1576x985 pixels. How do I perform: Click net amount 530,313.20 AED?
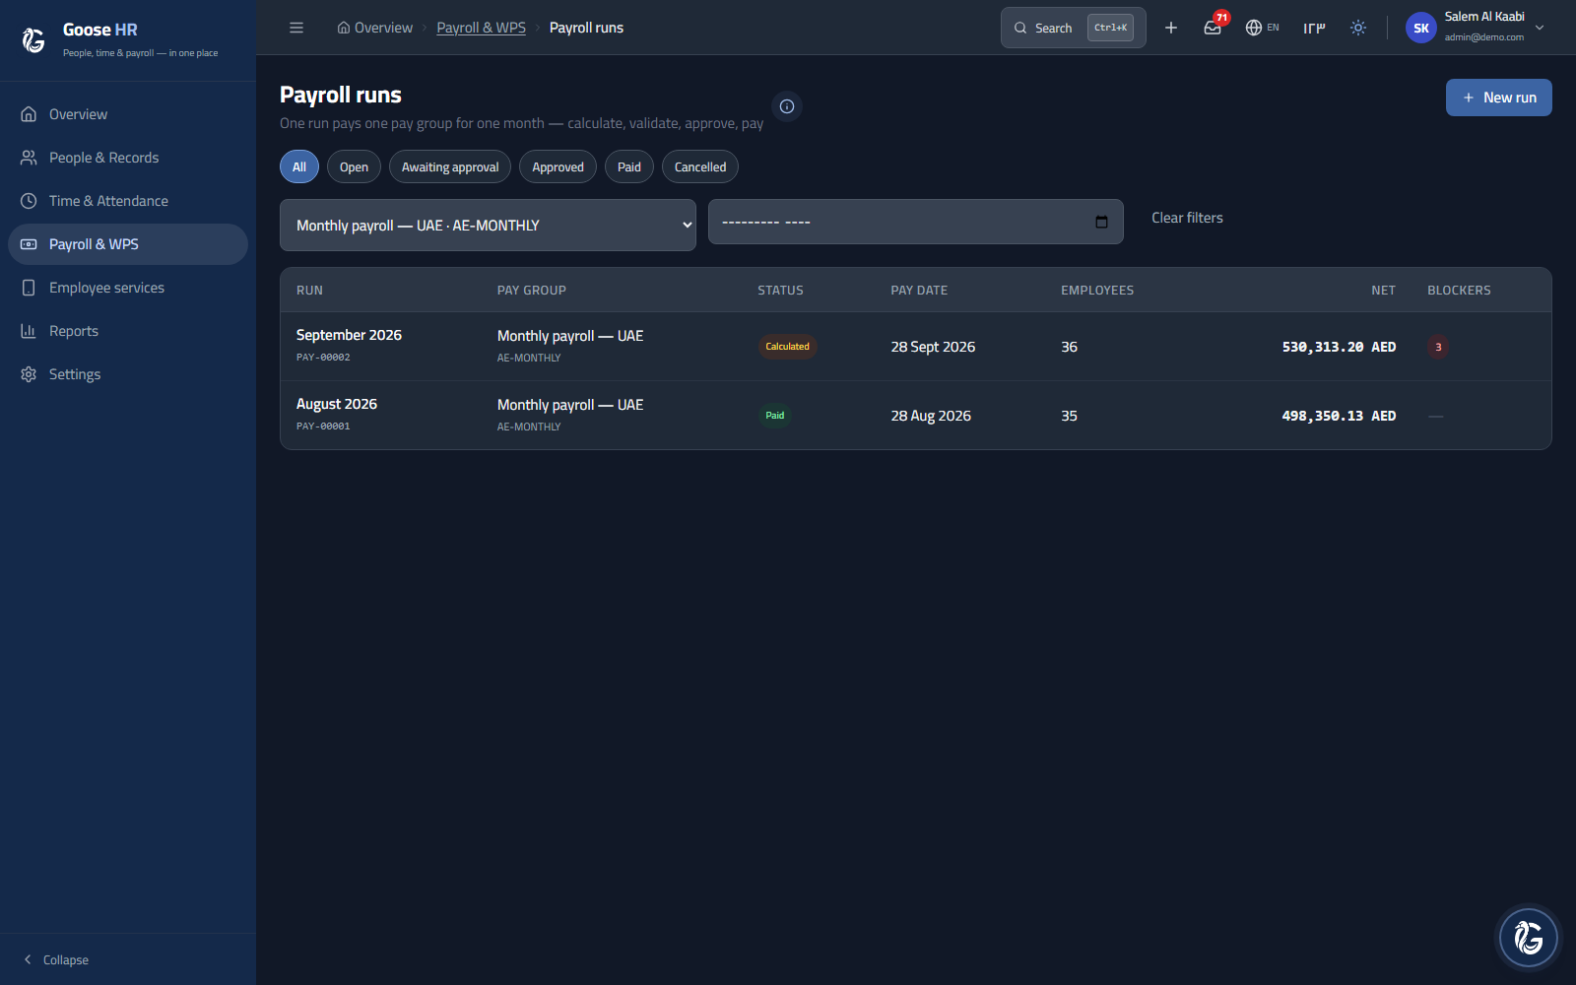1339,347
